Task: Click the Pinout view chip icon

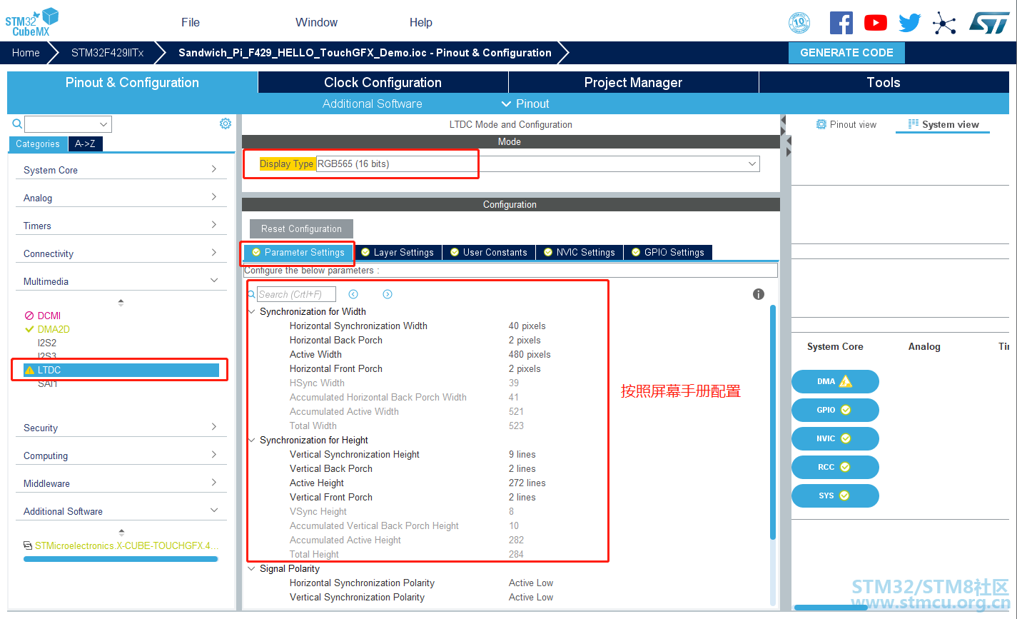Action: (821, 124)
